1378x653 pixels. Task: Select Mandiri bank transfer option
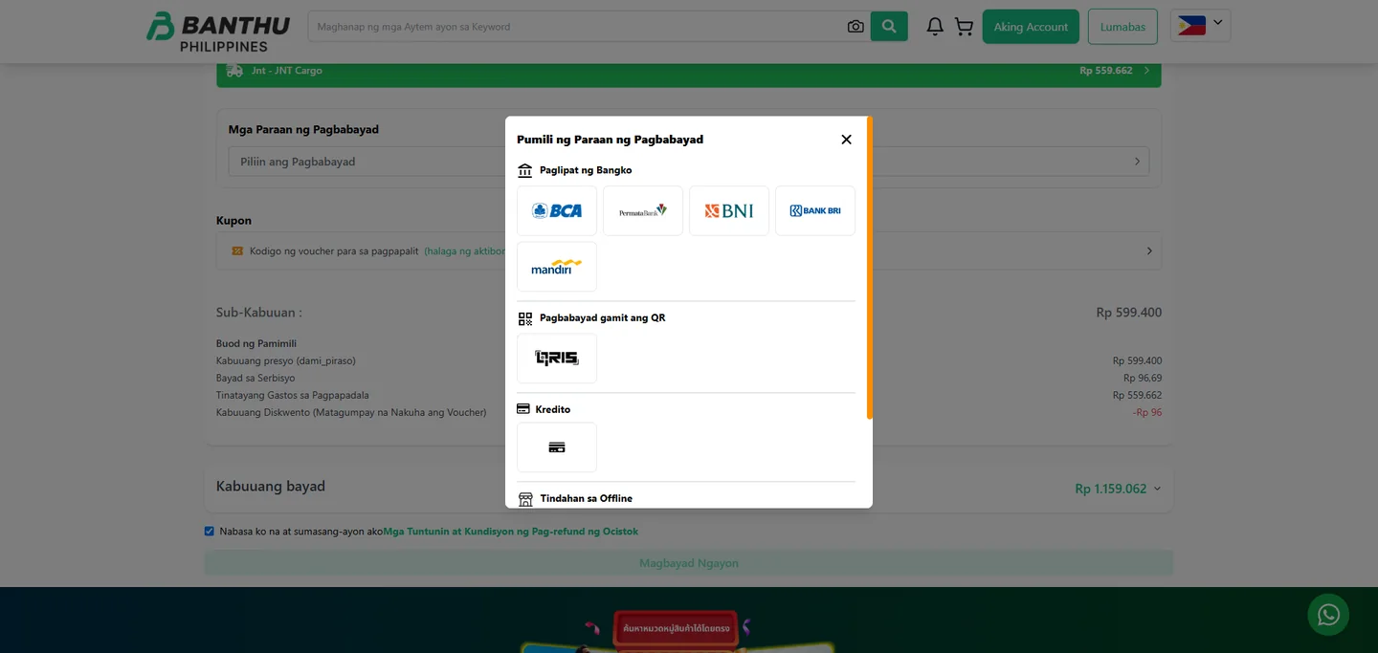click(557, 267)
